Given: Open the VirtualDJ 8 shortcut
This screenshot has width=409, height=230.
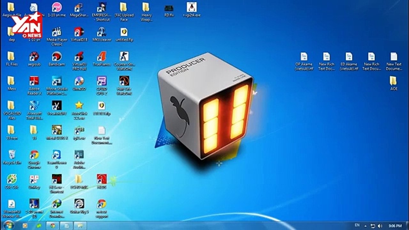Looking at the screenshot, I should (x=79, y=34).
